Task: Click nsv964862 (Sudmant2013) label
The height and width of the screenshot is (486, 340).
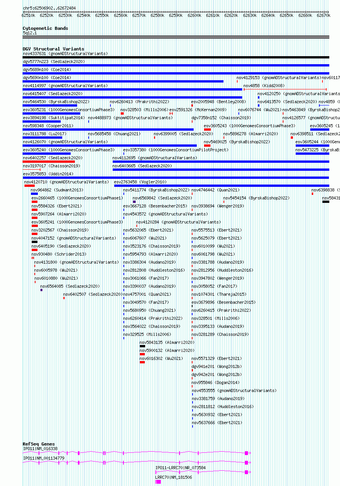Action: tap(57, 190)
